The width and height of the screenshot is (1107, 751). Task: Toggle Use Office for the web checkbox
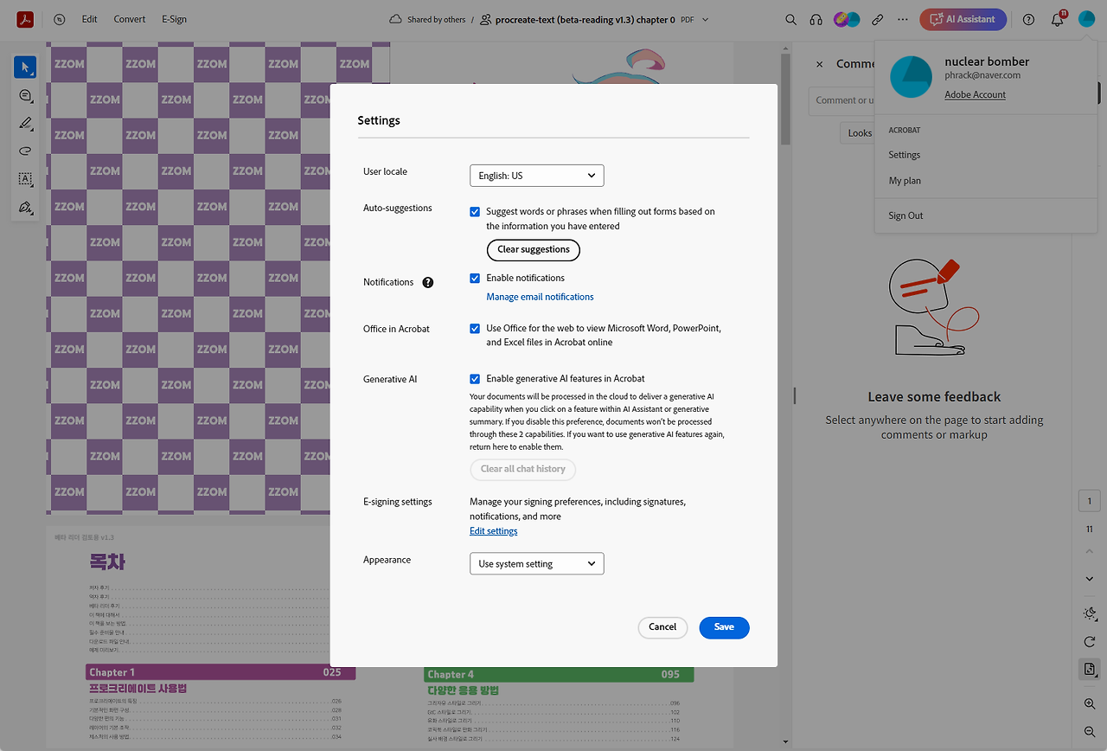click(475, 329)
